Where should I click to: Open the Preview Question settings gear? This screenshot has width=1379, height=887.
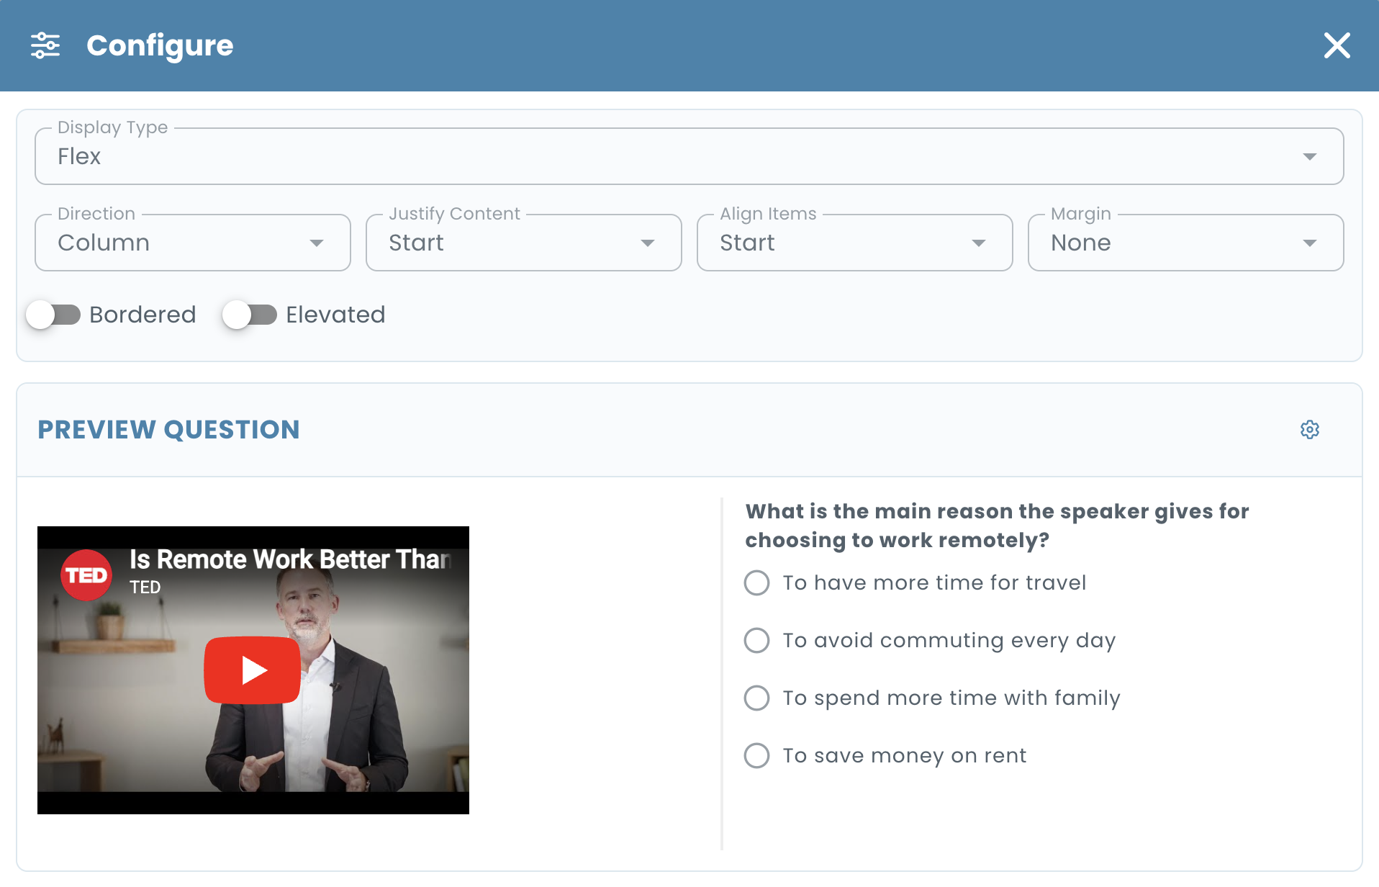(x=1310, y=430)
